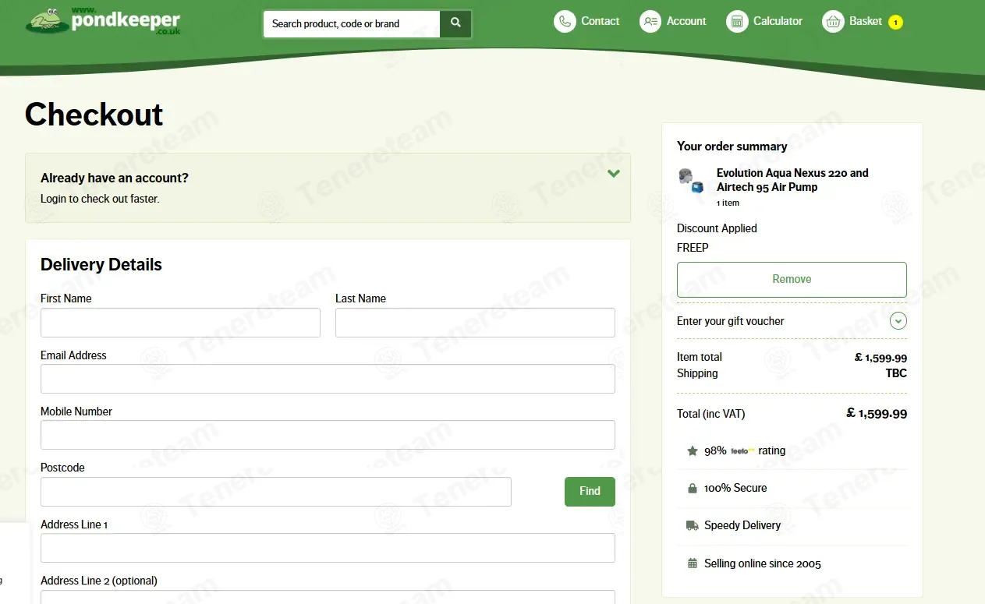The width and height of the screenshot is (985, 604).
Task: Expand the Already have an account panel
Action: [x=614, y=173]
